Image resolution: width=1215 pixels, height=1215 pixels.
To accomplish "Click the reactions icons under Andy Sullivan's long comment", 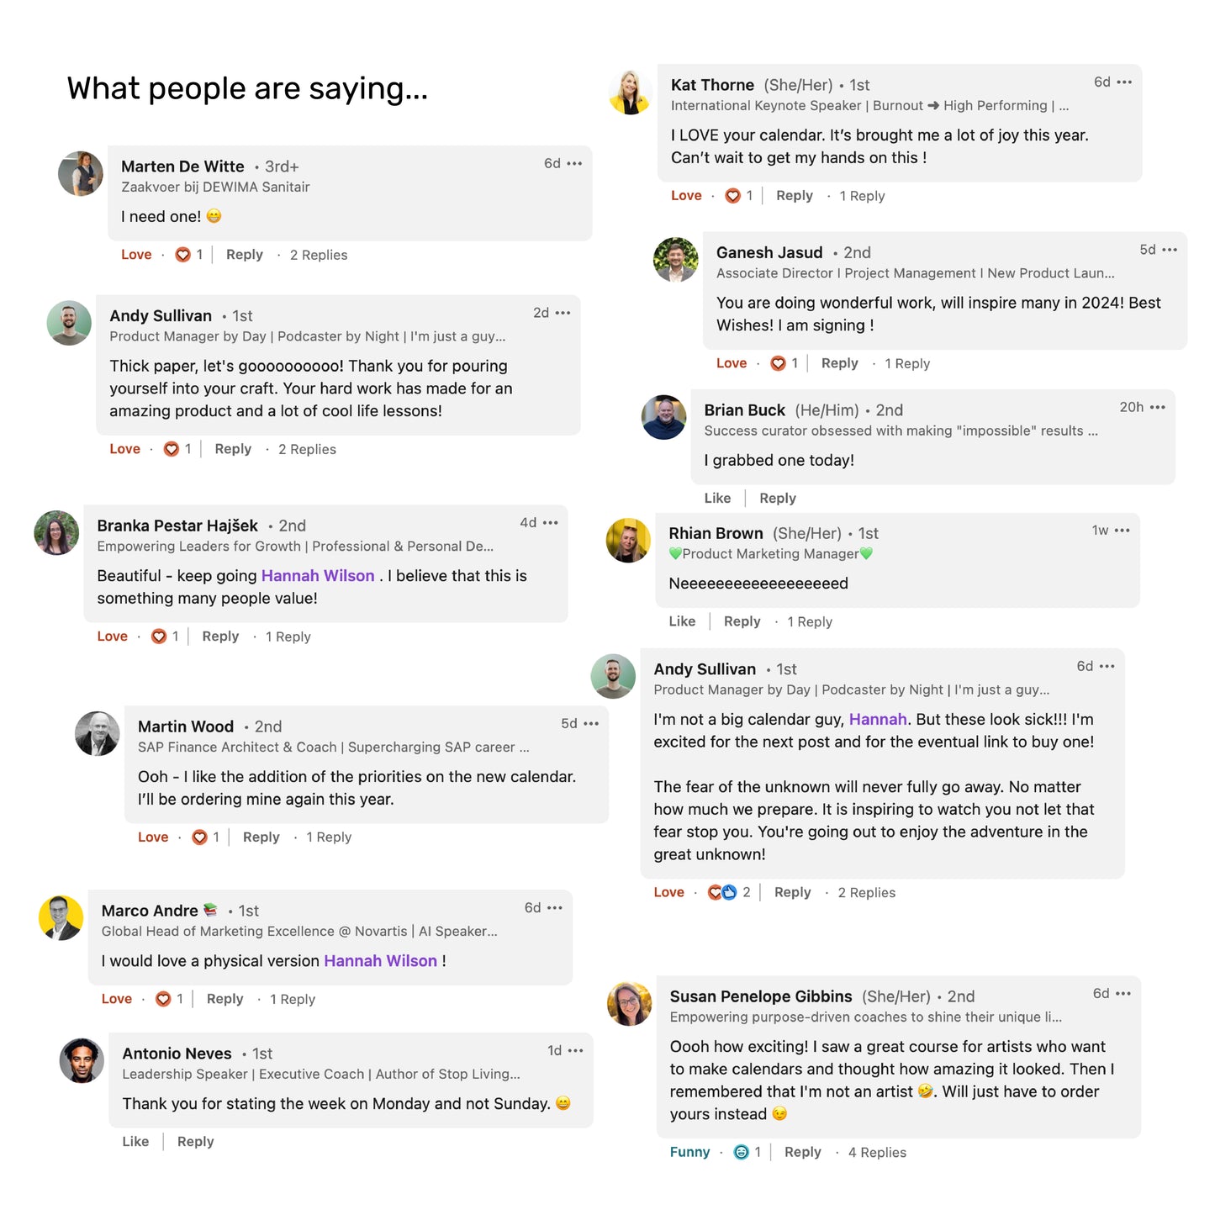I will [722, 893].
